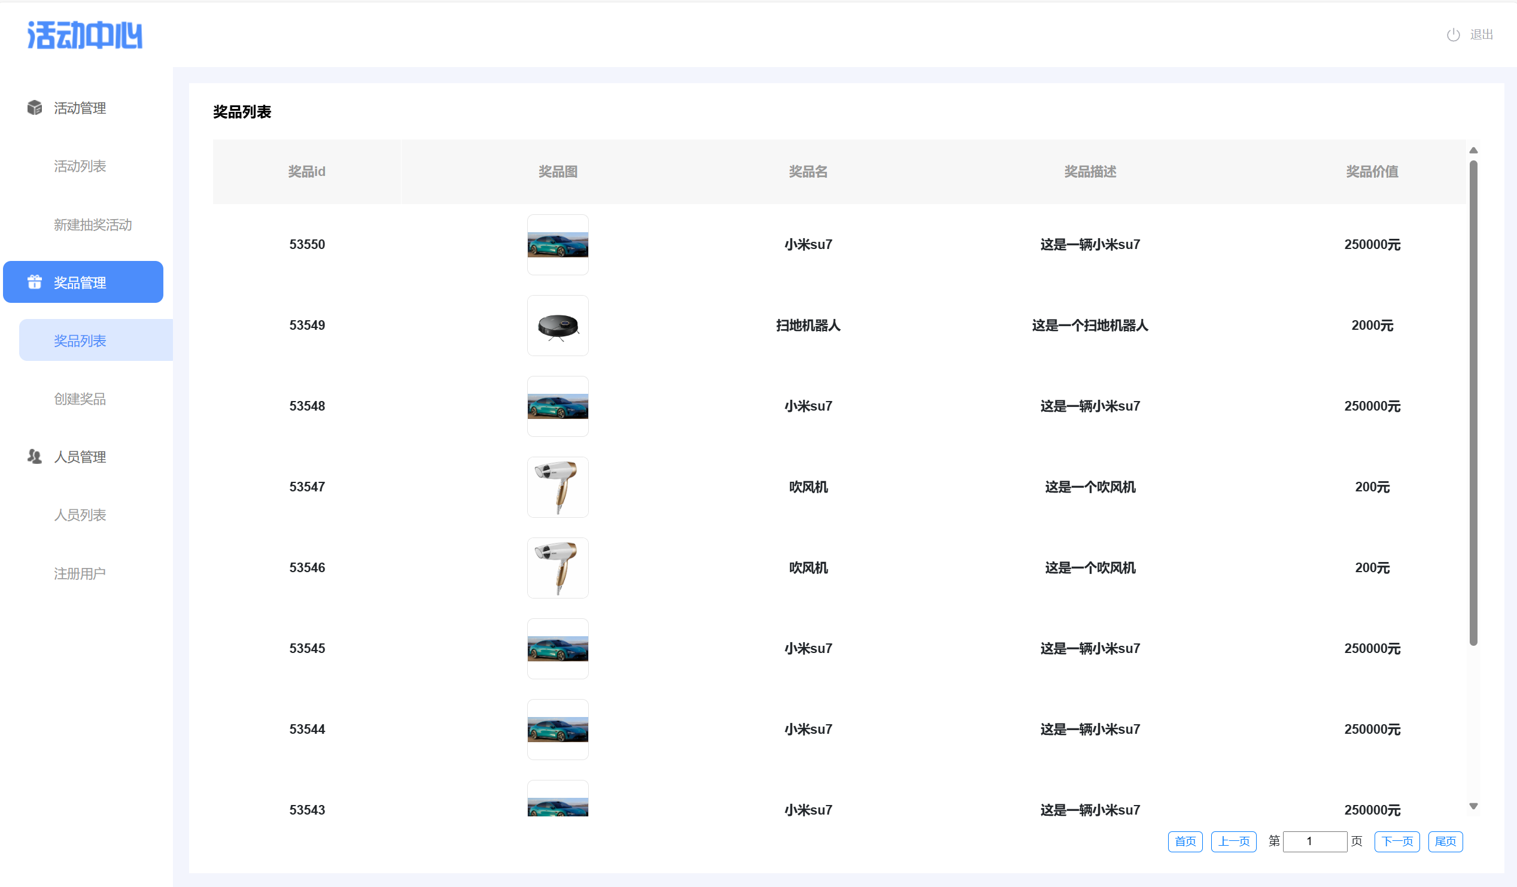Select 创建奖品 in the sidebar
Image resolution: width=1517 pixels, height=887 pixels.
point(80,399)
